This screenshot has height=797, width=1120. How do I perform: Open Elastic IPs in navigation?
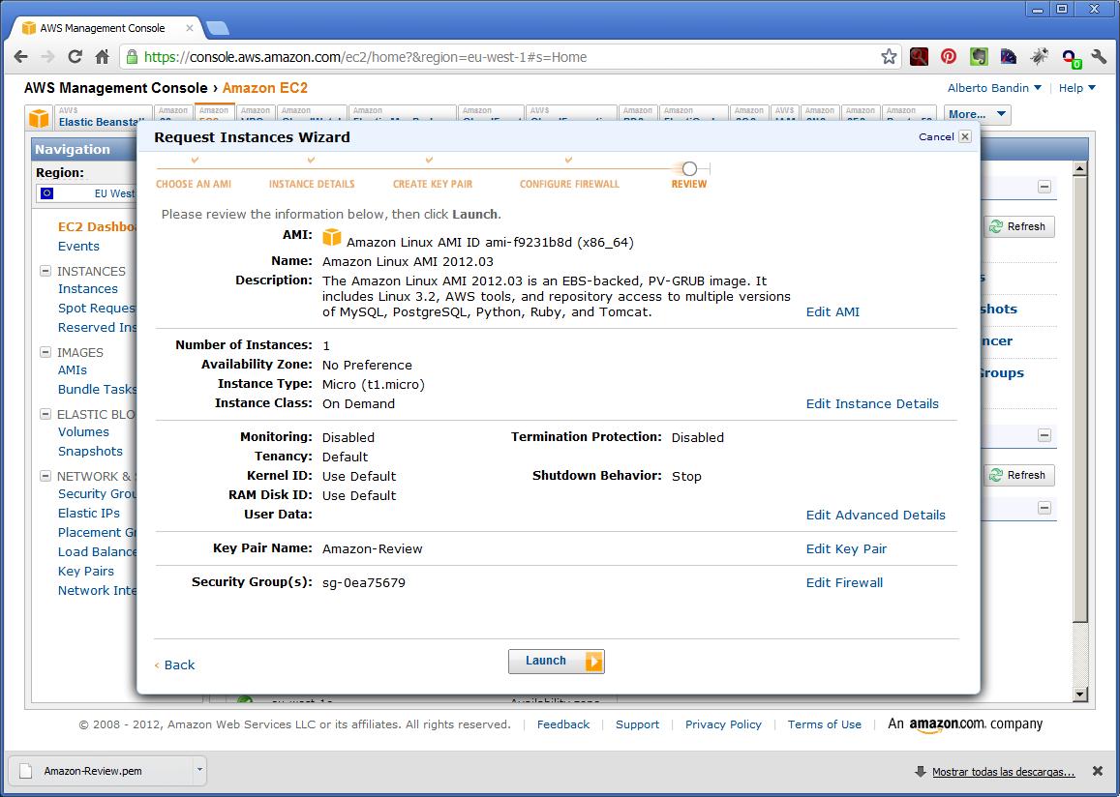(x=88, y=513)
